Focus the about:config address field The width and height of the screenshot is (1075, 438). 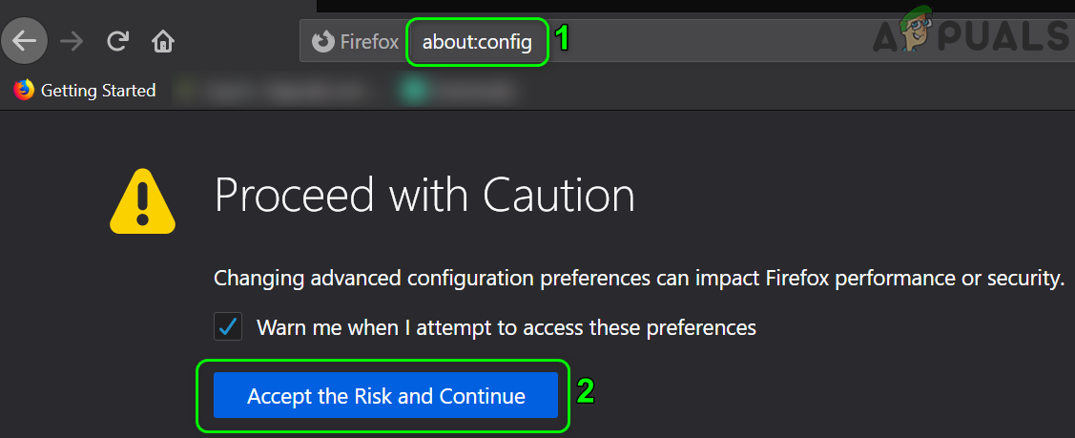point(478,41)
